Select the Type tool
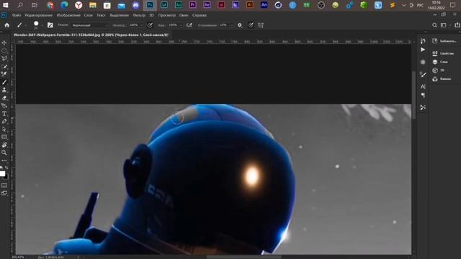The height and width of the screenshot is (259, 461). [x=4, y=114]
